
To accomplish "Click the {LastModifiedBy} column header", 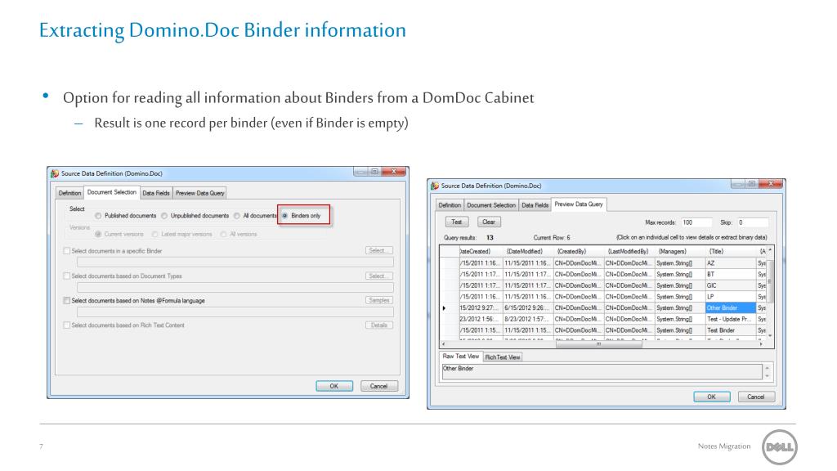I will [x=629, y=252].
